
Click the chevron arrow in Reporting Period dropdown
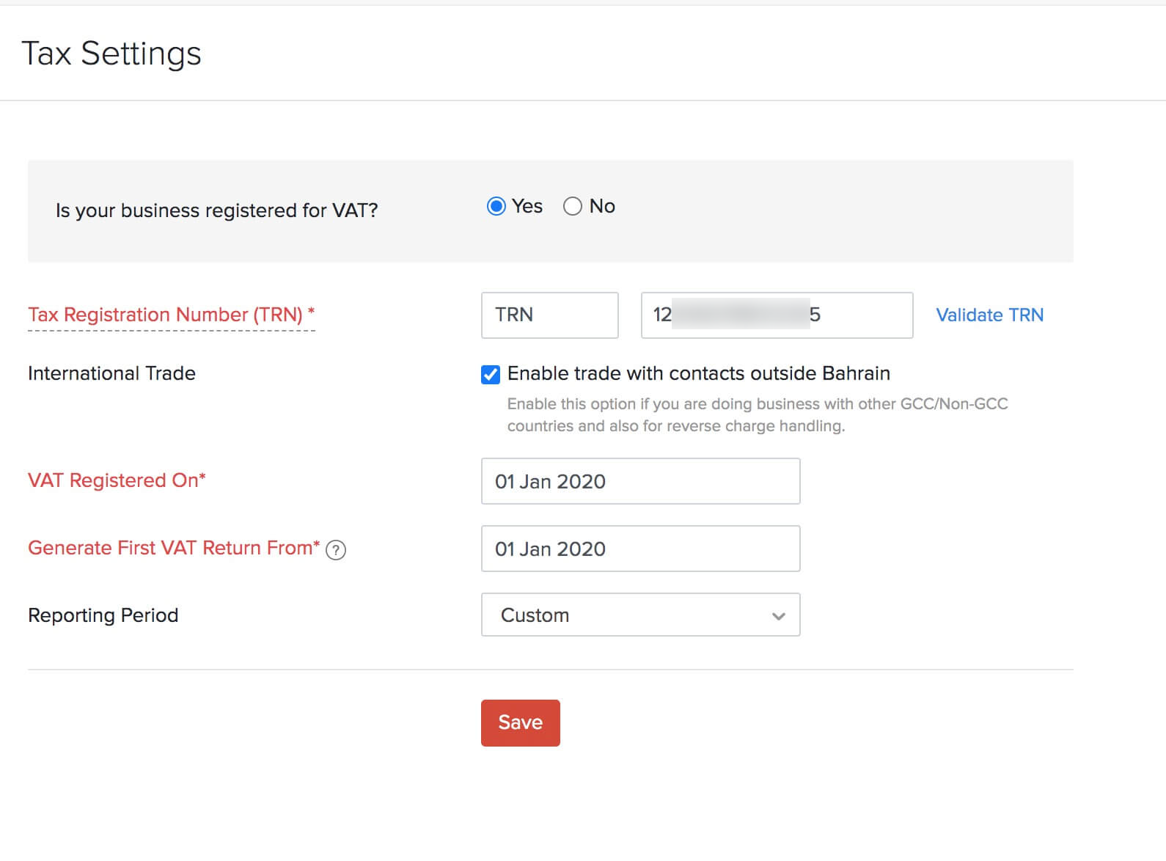click(778, 616)
